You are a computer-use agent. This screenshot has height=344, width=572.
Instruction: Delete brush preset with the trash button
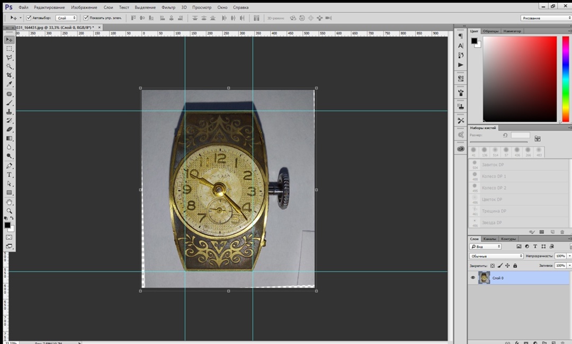click(562, 232)
